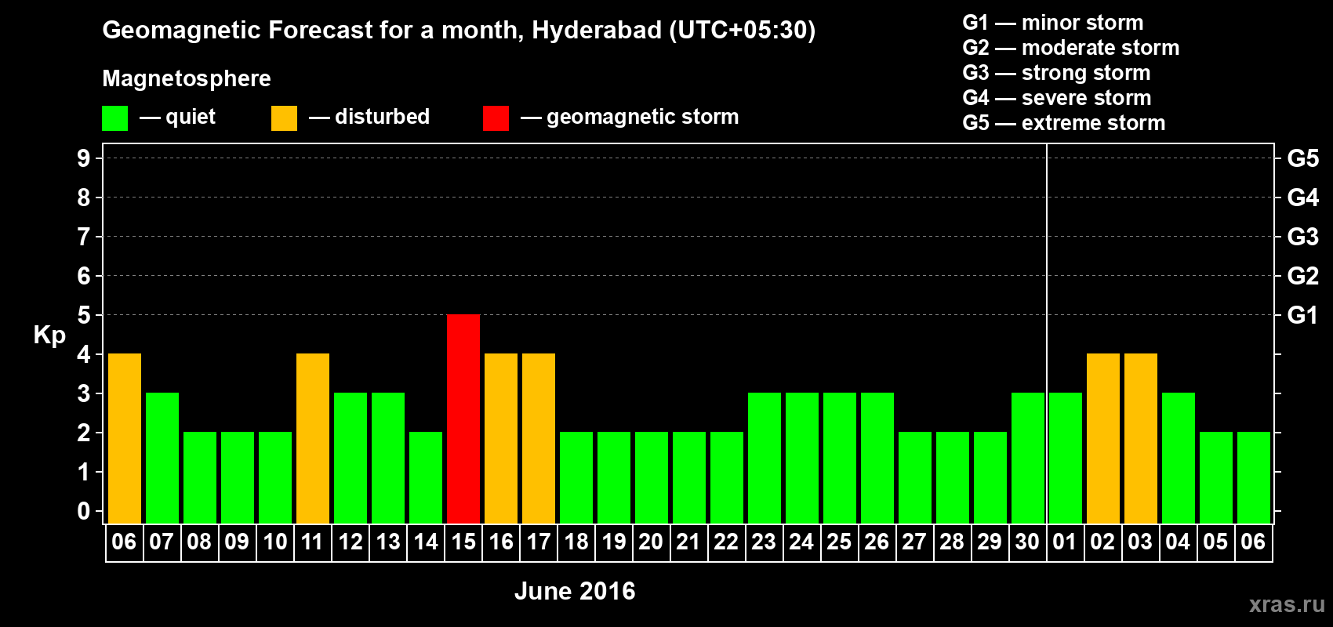Click the green bar above date 20
Image resolution: width=1333 pixels, height=627 pixels.
click(x=652, y=477)
